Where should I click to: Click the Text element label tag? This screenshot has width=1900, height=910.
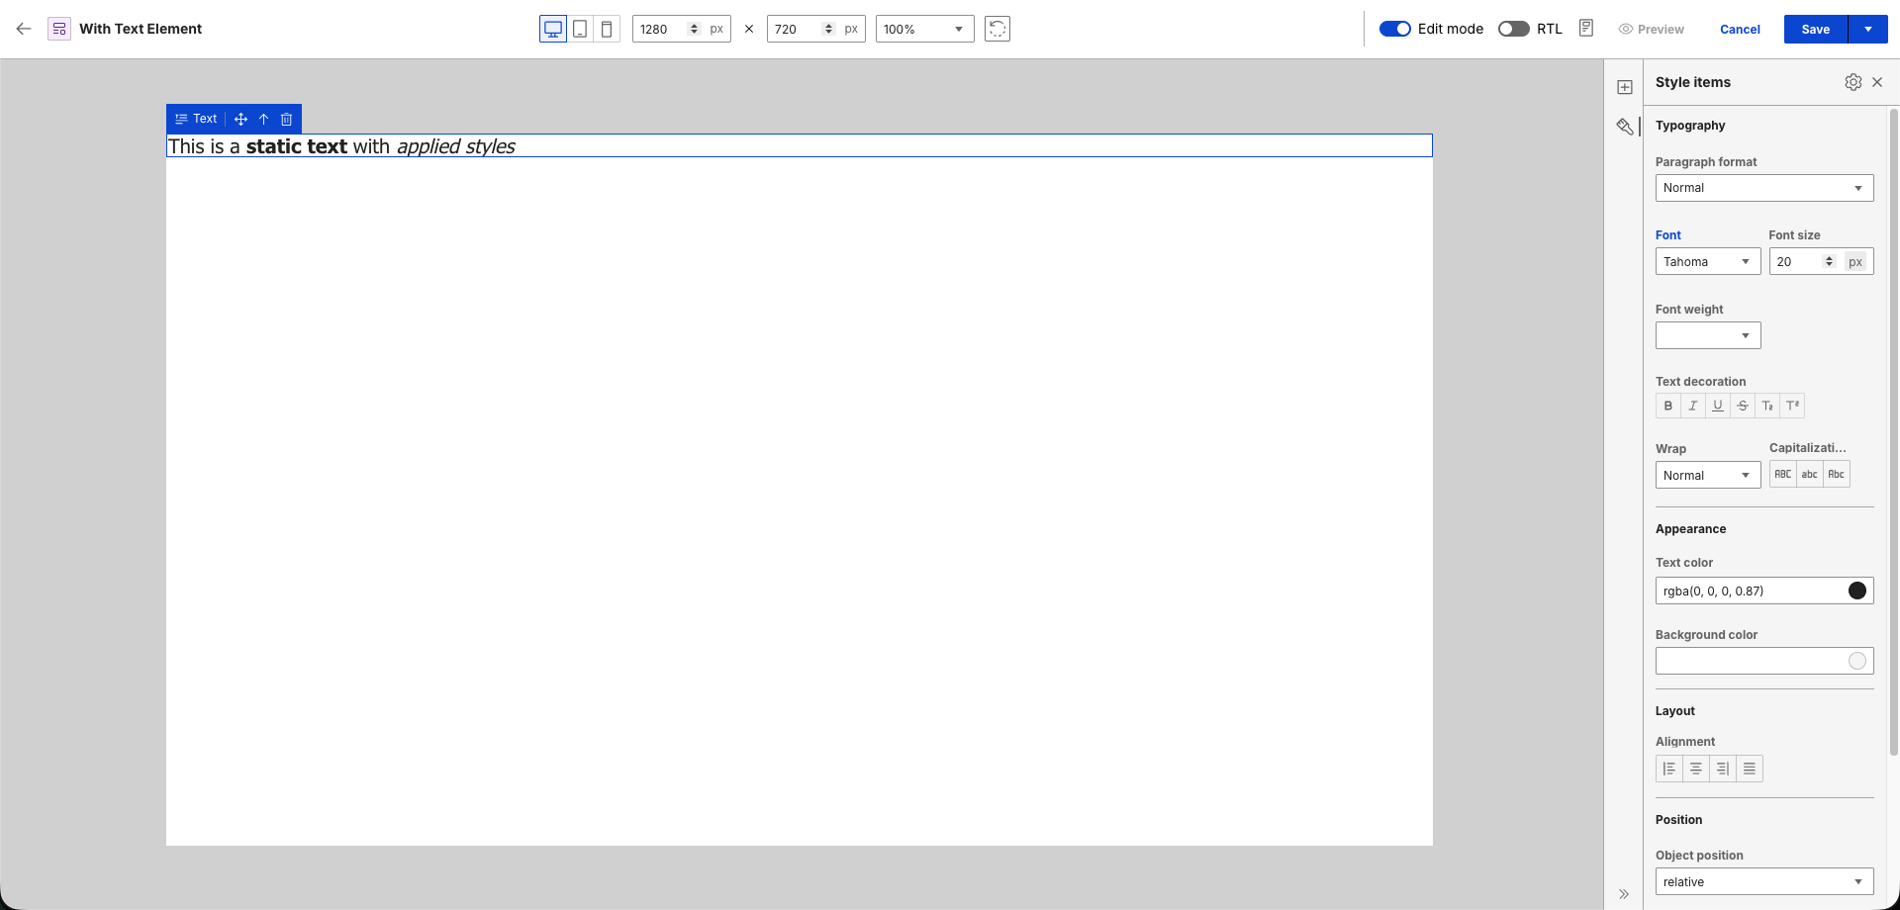[196, 119]
